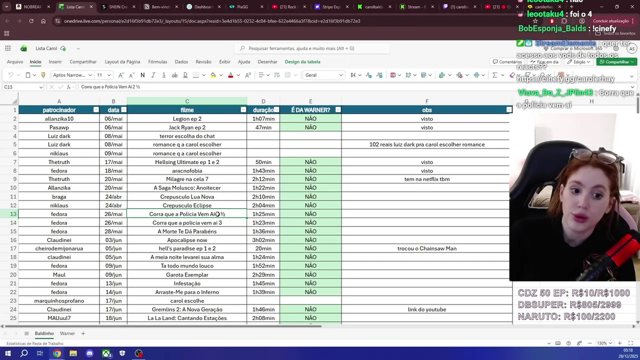Open the Aptos Narrow font name dropdown
Screen dimensions: 640x360
(90, 75)
